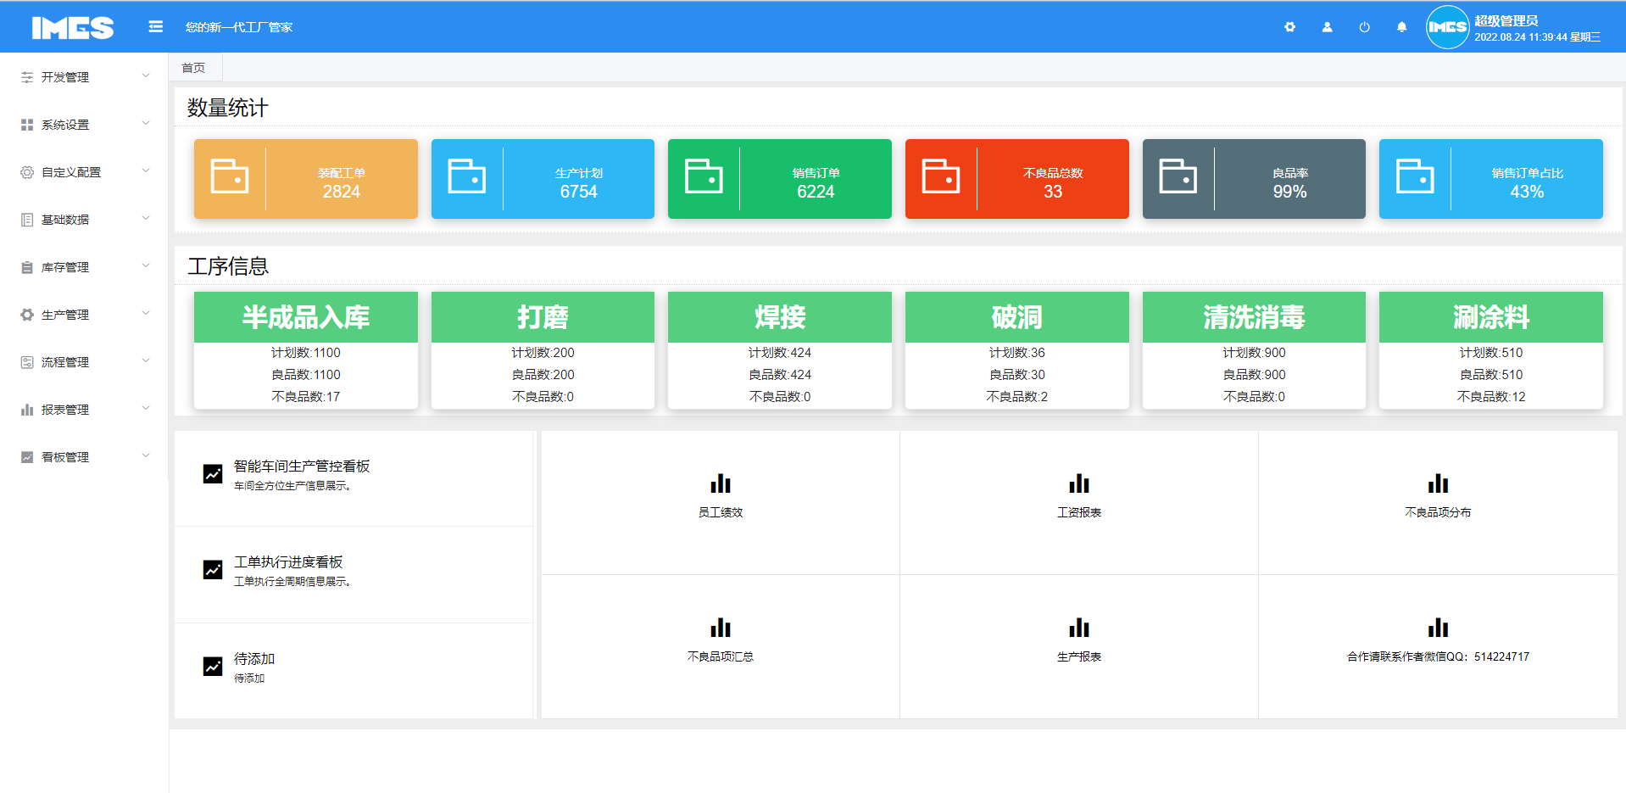Screen dimensions: 1626x793
Task: Open 流程管理 menu item
Action: pyautogui.click(x=85, y=362)
